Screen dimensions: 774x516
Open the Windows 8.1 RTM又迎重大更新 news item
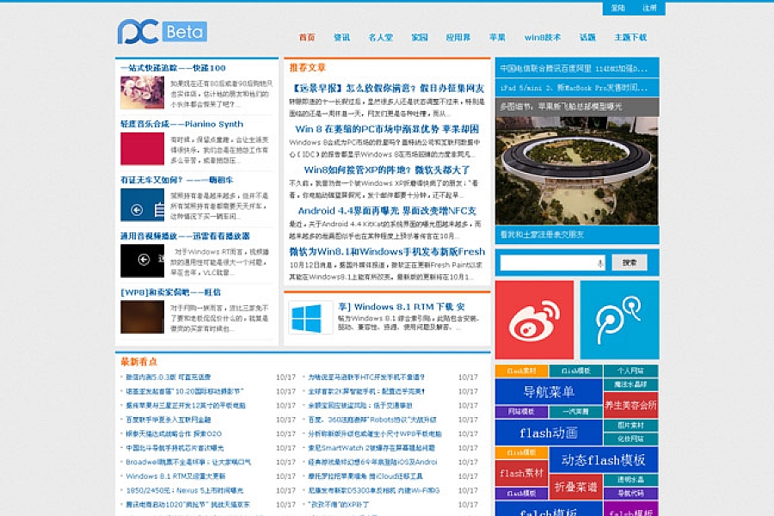[175, 476]
